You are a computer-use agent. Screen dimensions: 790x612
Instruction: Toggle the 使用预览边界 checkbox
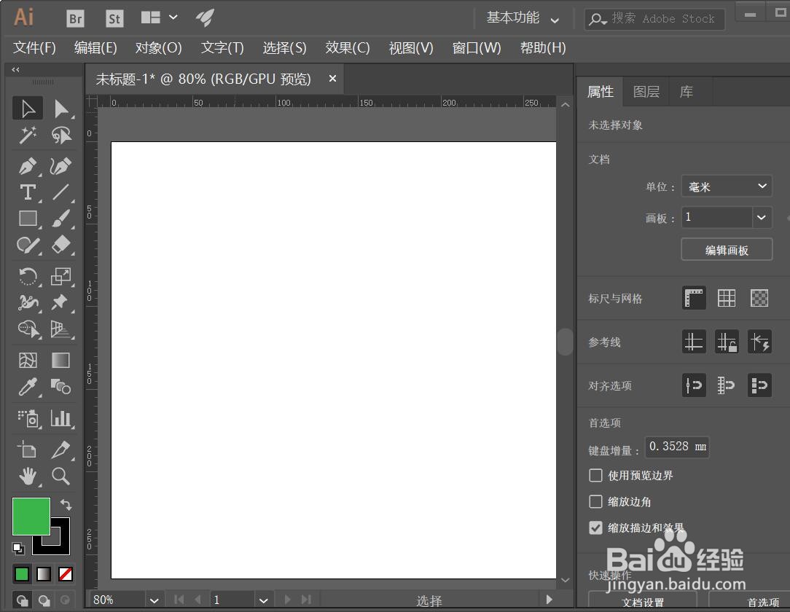coord(595,476)
